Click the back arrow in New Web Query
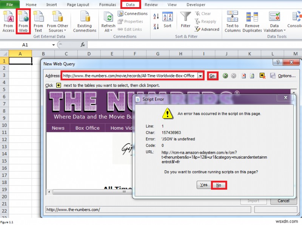Image resolution: width=302 pixels, height=225 pixels. pyautogui.click(x=225, y=76)
